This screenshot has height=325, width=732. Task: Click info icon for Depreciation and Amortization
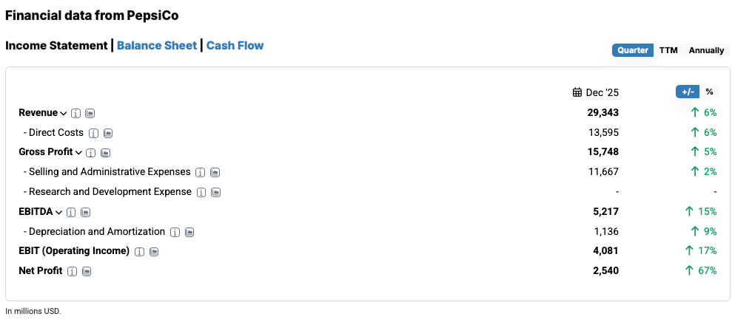(x=175, y=232)
